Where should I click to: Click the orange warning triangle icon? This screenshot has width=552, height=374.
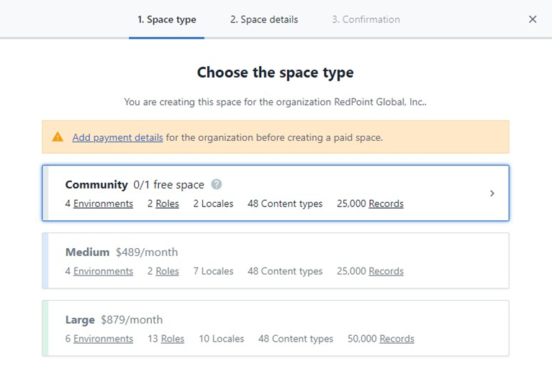tap(58, 137)
